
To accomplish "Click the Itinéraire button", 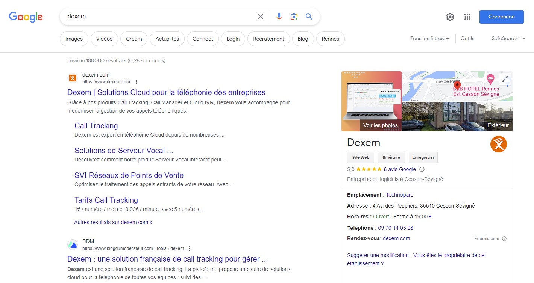I will coord(391,157).
